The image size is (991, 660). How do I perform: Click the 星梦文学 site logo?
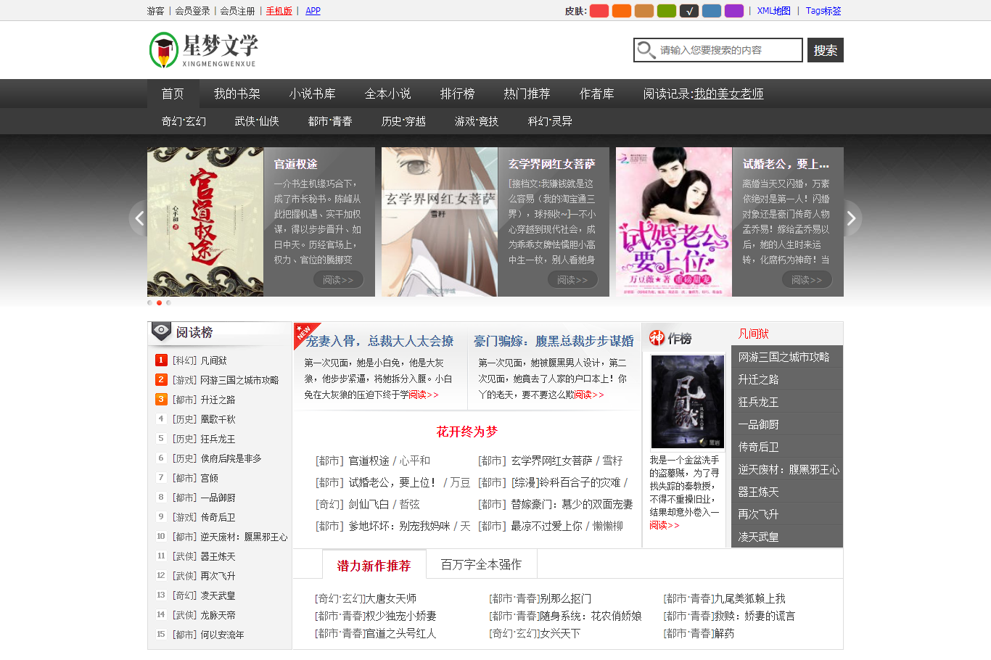click(x=204, y=50)
